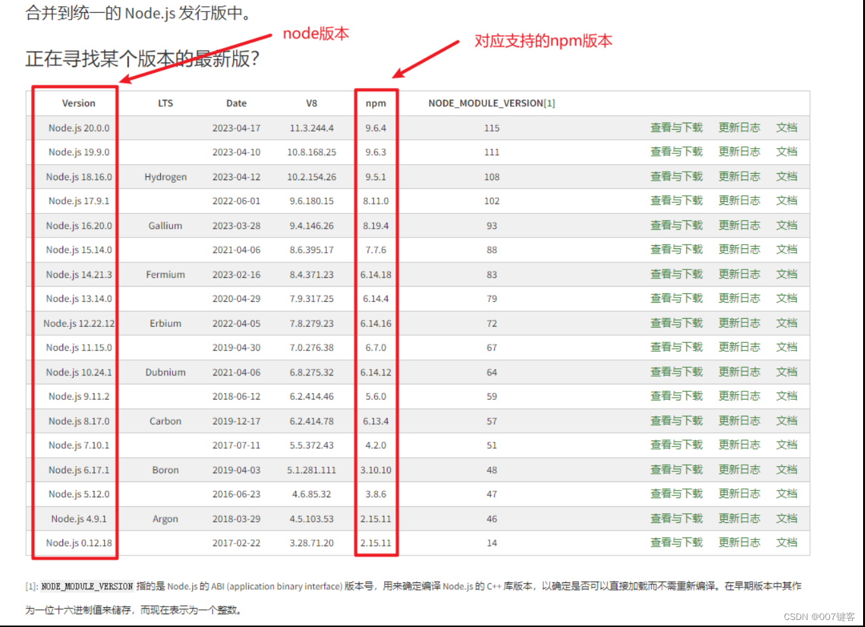View 更新日志 for Node.js 20.0.0
Screen dimensions: 865x627
tap(739, 127)
